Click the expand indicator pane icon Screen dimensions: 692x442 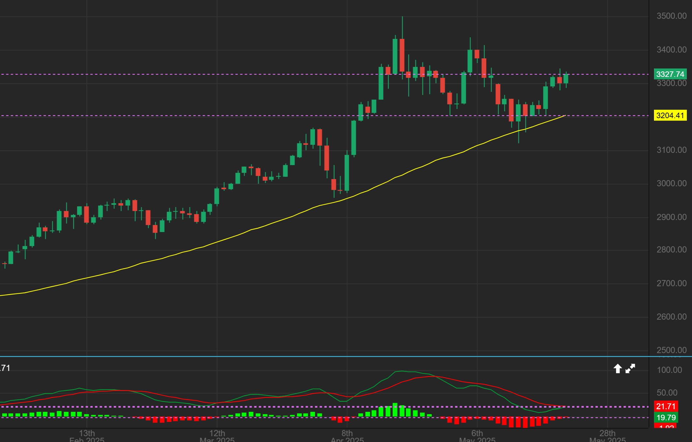[x=630, y=369]
